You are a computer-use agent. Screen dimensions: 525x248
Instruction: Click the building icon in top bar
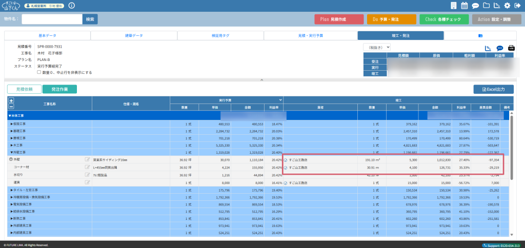[453, 6]
